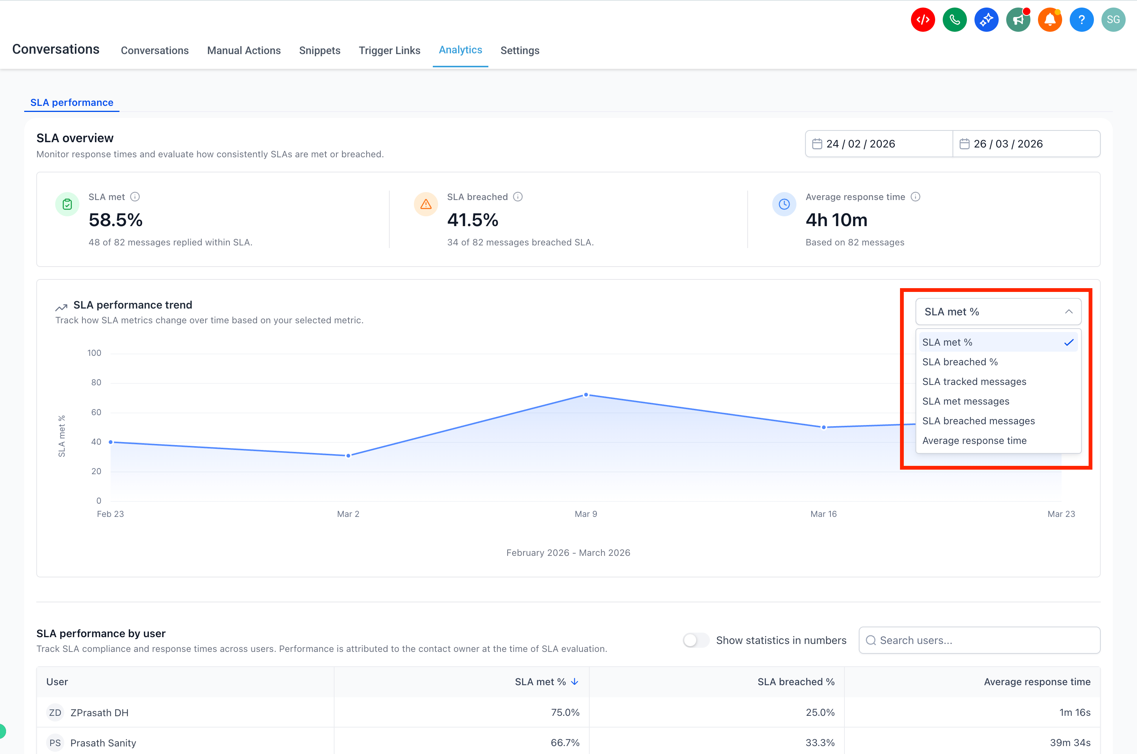Click the SLA met info icon
This screenshot has height=754, width=1137.
135,197
